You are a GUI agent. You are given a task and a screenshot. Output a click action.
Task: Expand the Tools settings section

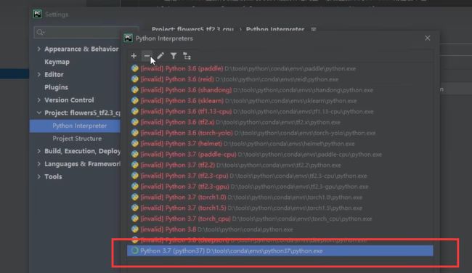coord(38,176)
